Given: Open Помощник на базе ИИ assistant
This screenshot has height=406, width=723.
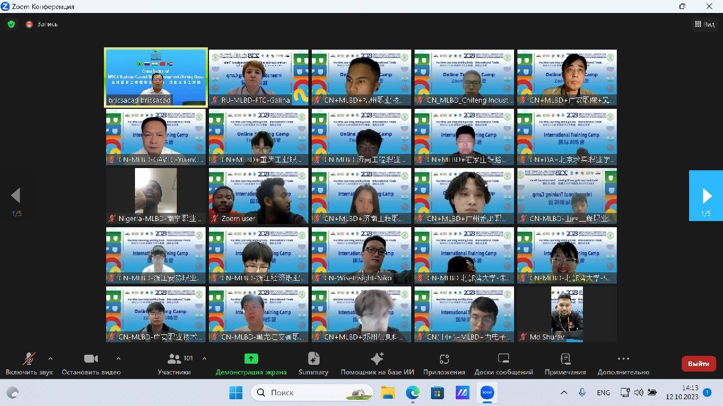Looking at the screenshot, I should tap(377, 359).
